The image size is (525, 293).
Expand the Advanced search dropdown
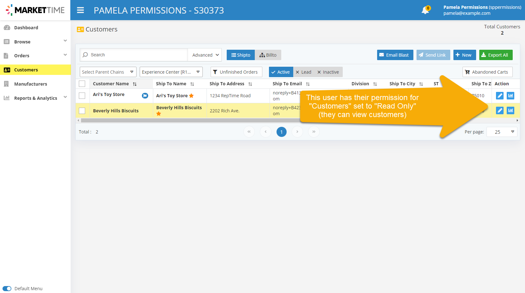pyautogui.click(x=205, y=55)
